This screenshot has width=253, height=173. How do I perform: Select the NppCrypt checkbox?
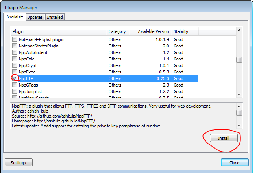[x=15, y=65]
